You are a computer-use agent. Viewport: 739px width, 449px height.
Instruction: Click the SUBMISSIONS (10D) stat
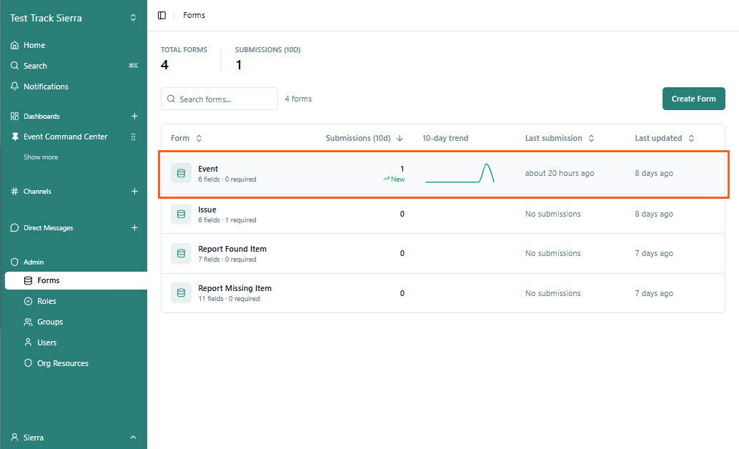(268, 59)
